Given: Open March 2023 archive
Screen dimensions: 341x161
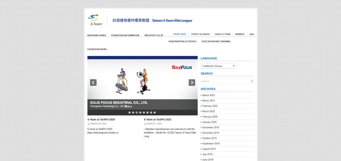Looking at the screenshot, I should [x=208, y=101].
